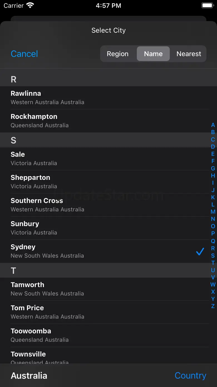Jump to letter T in the index
The image size is (217, 387).
pyautogui.click(x=213, y=263)
